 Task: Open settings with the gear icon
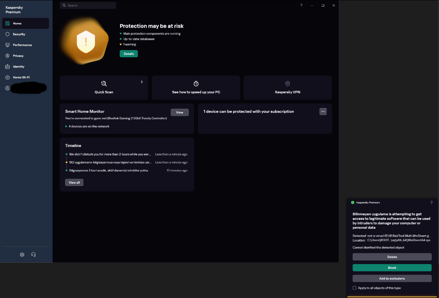22,255
